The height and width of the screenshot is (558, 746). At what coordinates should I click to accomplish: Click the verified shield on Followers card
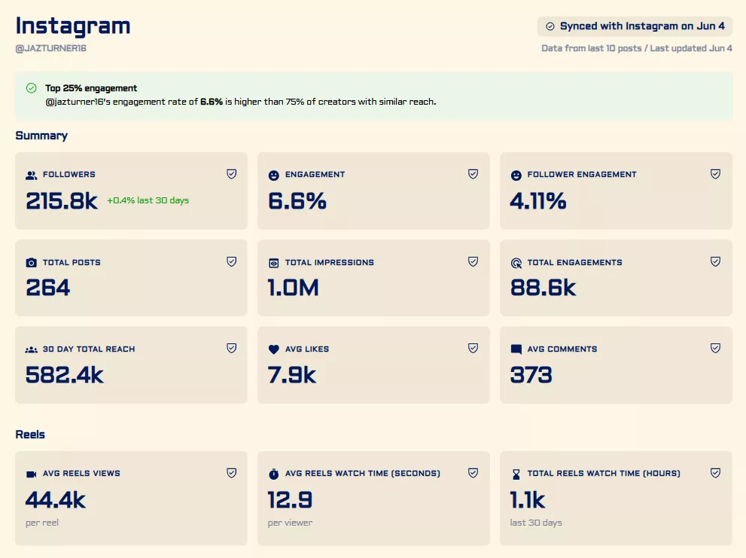(x=232, y=174)
